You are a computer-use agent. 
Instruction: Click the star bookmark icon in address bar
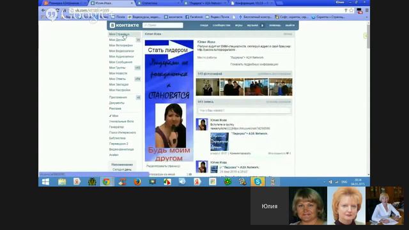point(351,10)
